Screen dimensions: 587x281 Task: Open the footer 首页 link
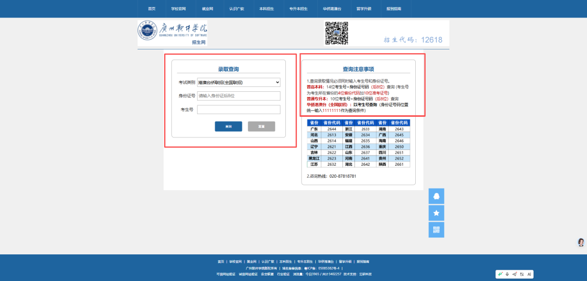pos(221,261)
